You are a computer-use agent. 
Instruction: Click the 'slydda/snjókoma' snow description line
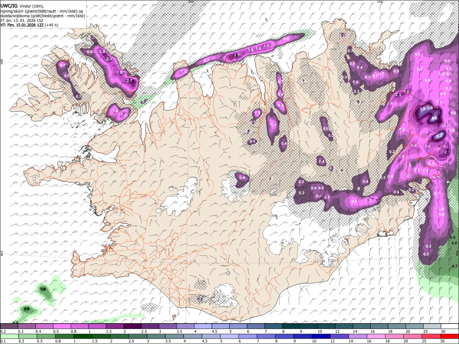pos(43,16)
